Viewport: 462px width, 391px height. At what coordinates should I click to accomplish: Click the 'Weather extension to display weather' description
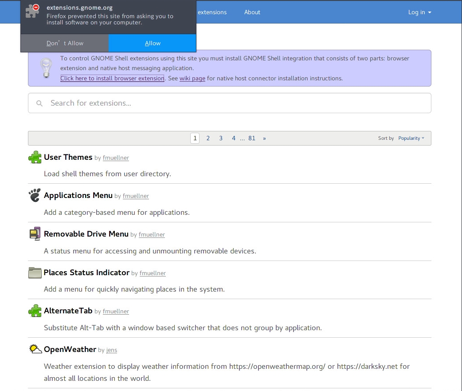(227, 372)
